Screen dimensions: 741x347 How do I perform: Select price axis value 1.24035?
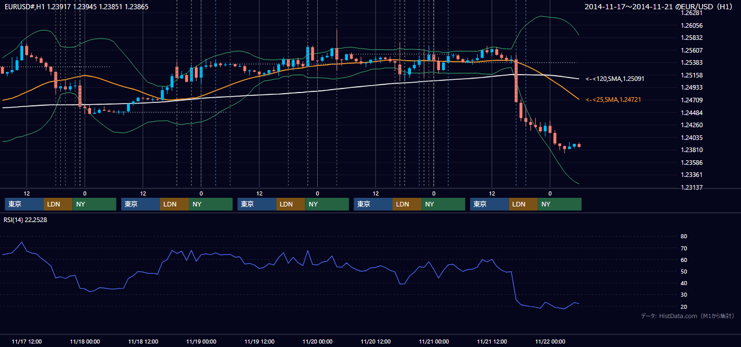point(692,138)
